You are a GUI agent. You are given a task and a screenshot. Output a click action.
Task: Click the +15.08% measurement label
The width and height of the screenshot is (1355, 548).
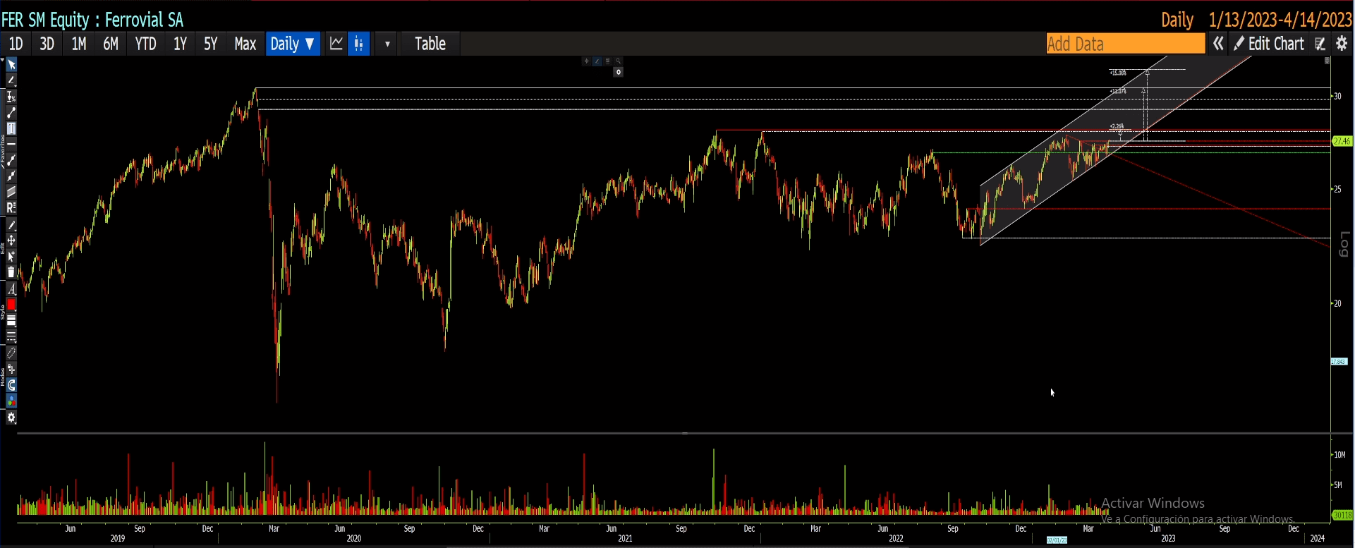(x=1118, y=73)
